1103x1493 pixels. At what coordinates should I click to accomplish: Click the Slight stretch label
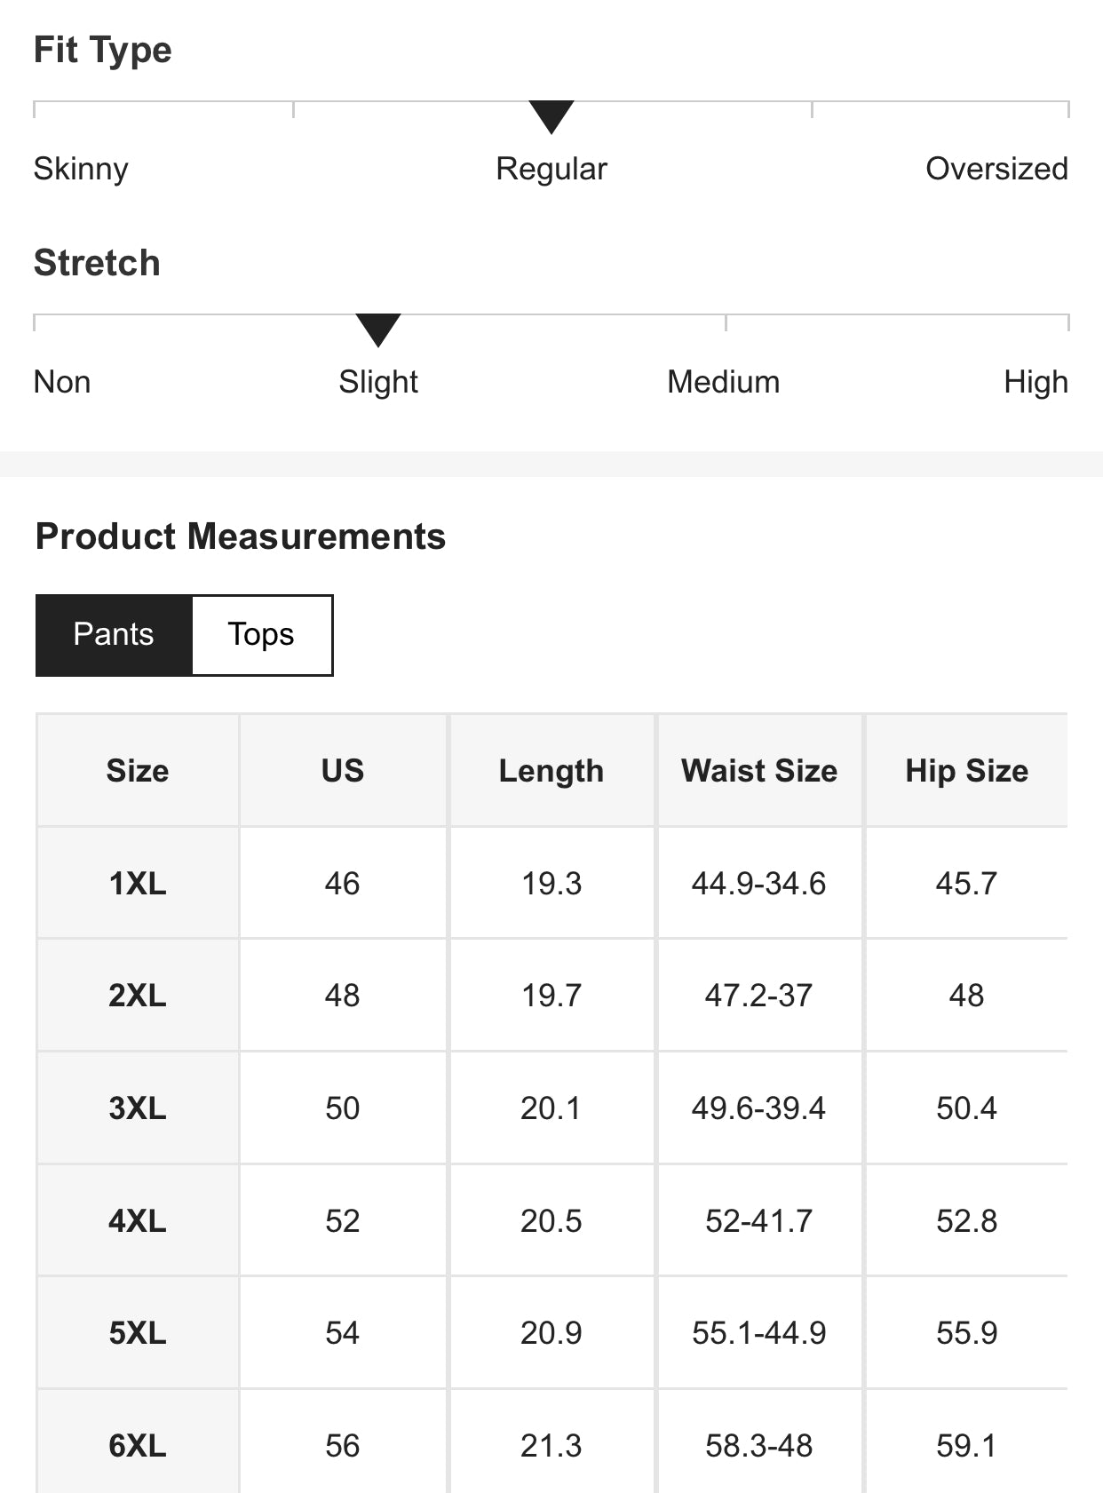378,382
